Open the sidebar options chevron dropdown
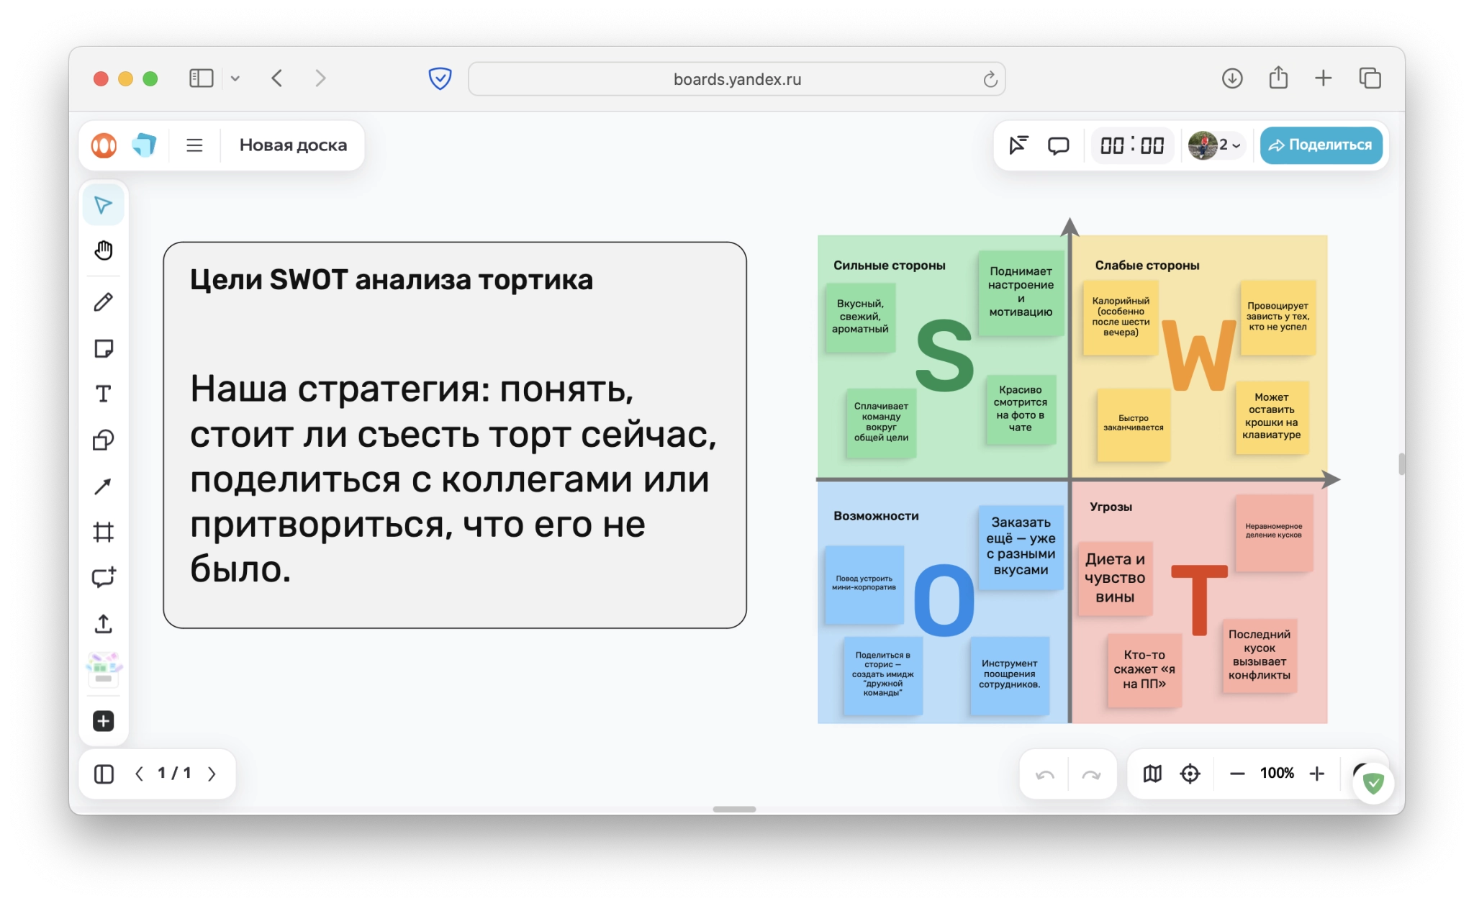 point(235,78)
